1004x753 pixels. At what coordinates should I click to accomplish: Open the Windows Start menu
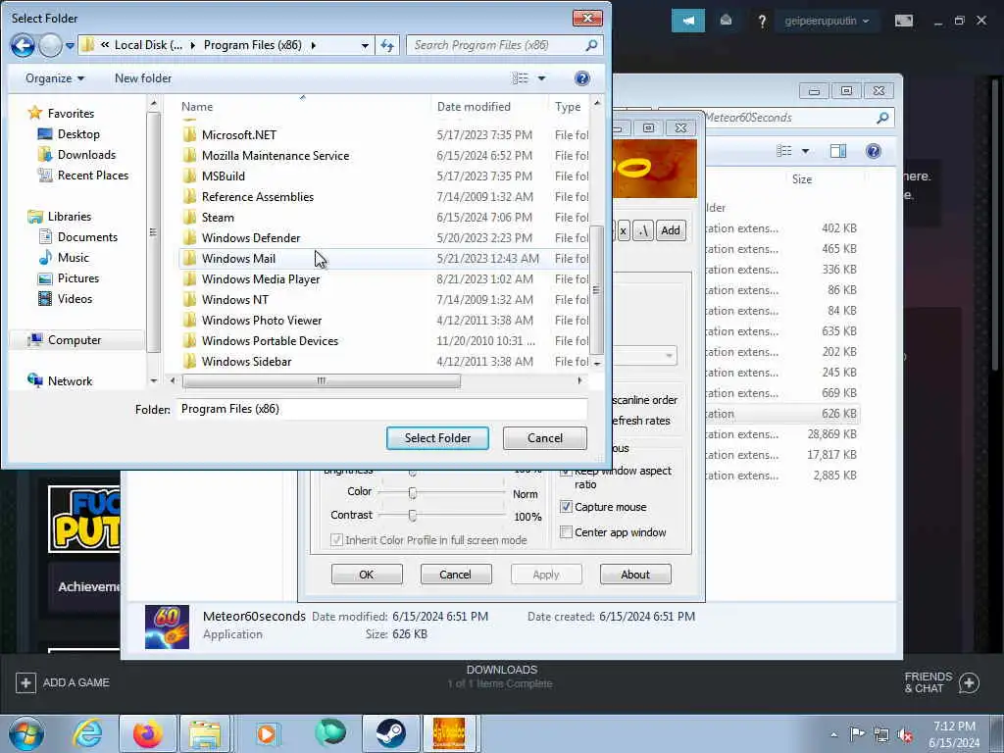coord(26,733)
